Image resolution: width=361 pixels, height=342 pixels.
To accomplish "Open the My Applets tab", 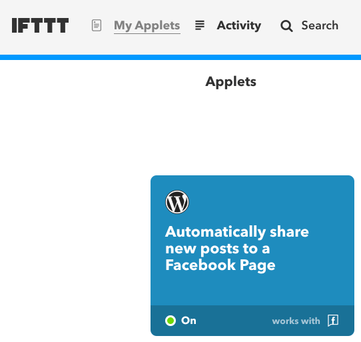I will (x=147, y=25).
